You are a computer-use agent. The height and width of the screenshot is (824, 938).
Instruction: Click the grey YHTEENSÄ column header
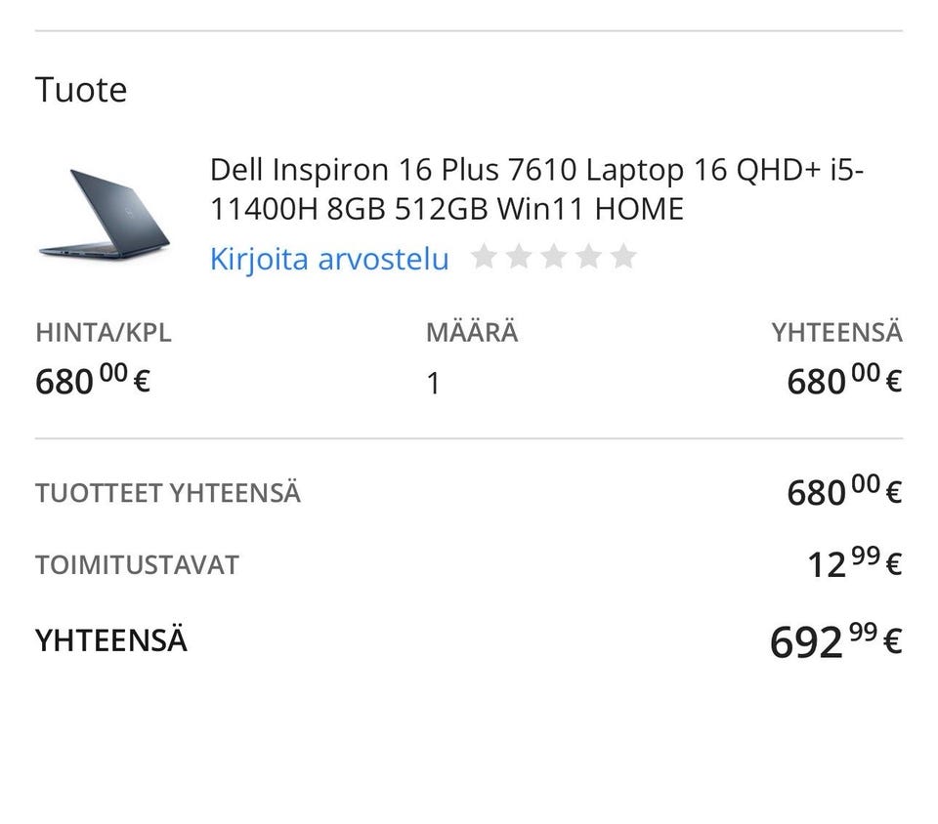pyautogui.click(x=836, y=332)
